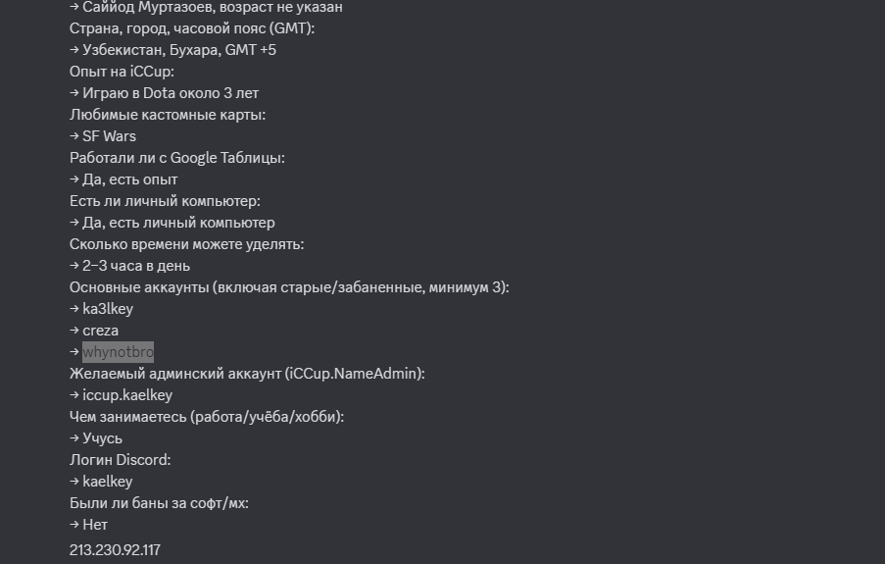
Task: Click the Саййод Муртазоев name line
Action: point(206,7)
